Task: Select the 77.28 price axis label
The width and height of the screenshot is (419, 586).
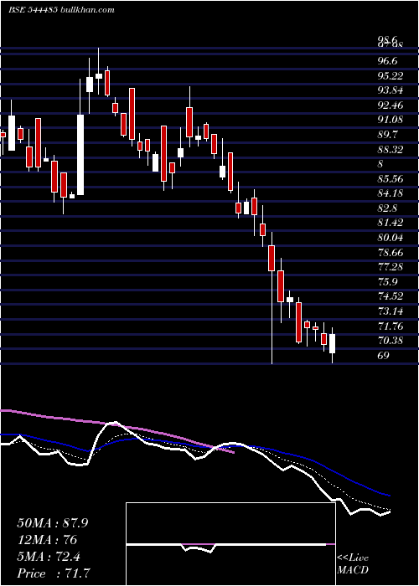Action: coord(391,267)
